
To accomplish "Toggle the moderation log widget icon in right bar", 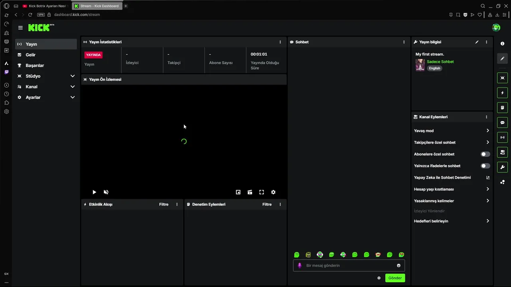I will [502, 108].
